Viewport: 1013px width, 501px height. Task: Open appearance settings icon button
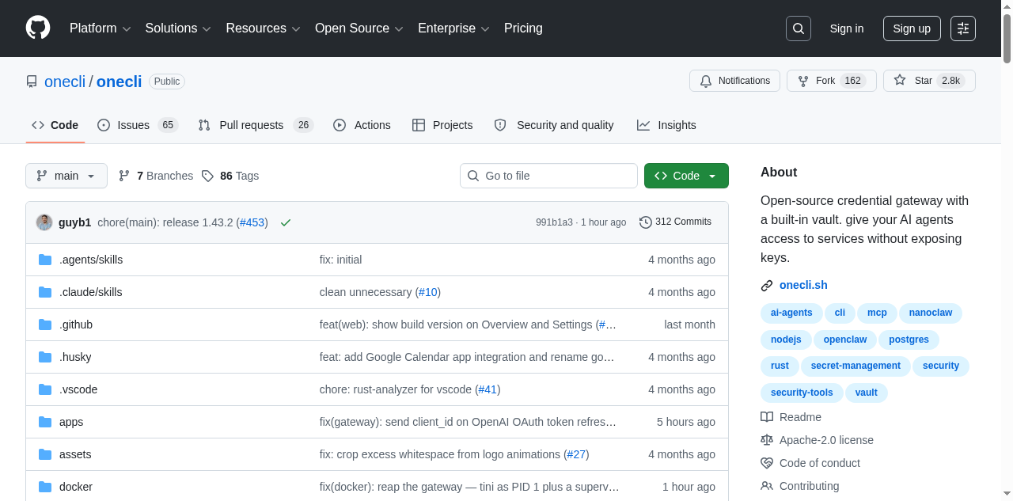(x=963, y=28)
